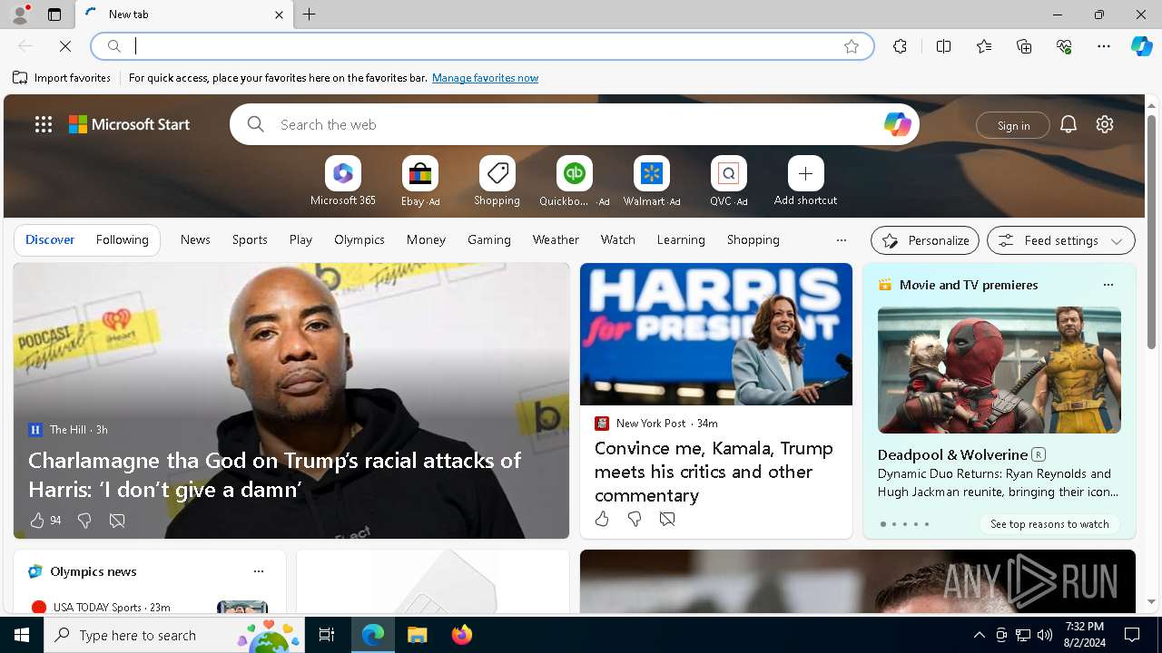This screenshot has width=1162, height=653.
Task: Click the Sign in button
Action: [x=1013, y=125]
